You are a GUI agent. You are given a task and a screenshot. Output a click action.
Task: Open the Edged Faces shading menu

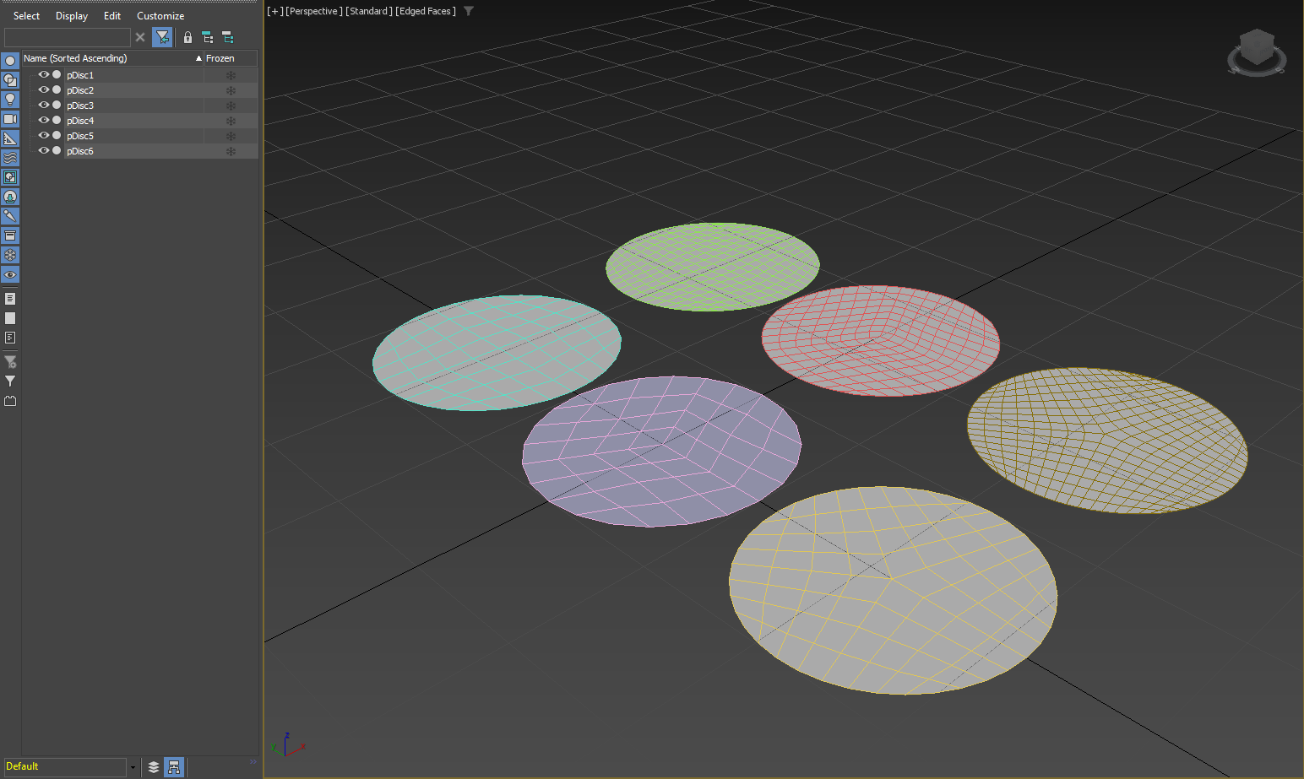point(426,11)
